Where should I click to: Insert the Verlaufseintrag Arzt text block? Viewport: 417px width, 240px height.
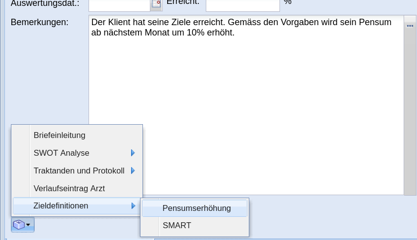(69, 188)
